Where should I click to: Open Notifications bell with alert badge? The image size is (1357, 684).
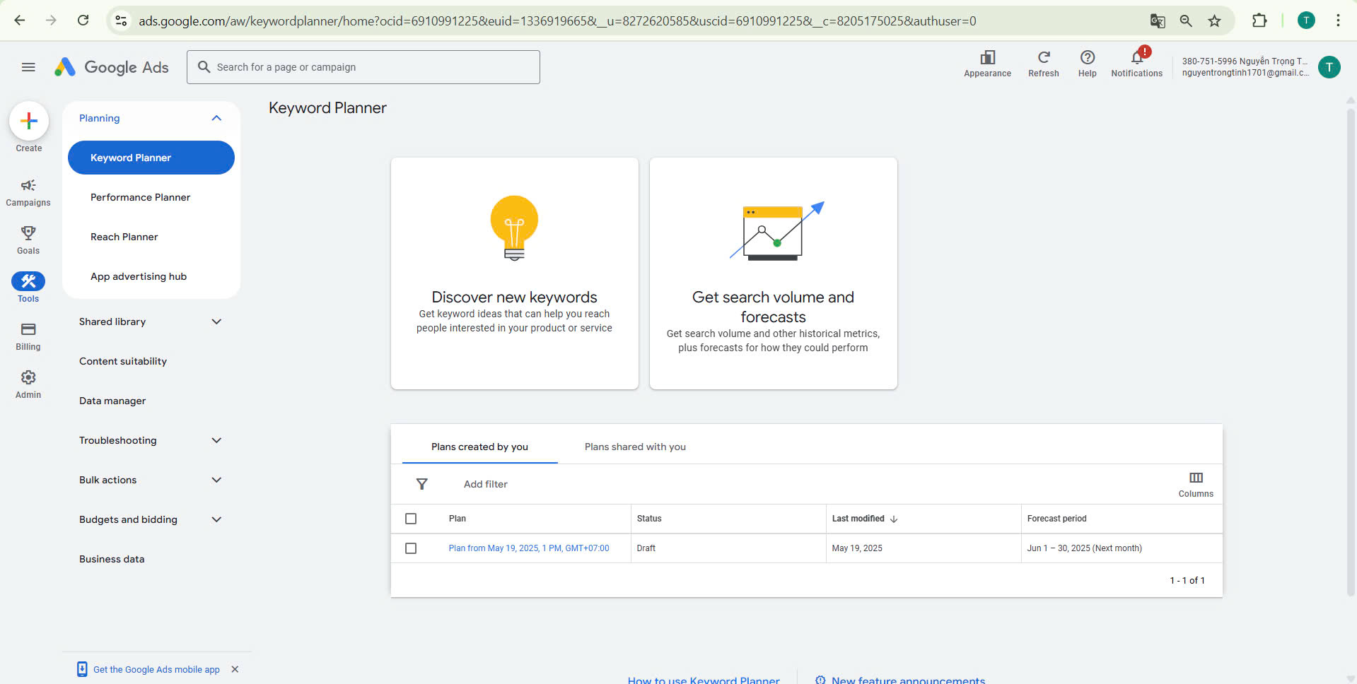coord(1137,57)
